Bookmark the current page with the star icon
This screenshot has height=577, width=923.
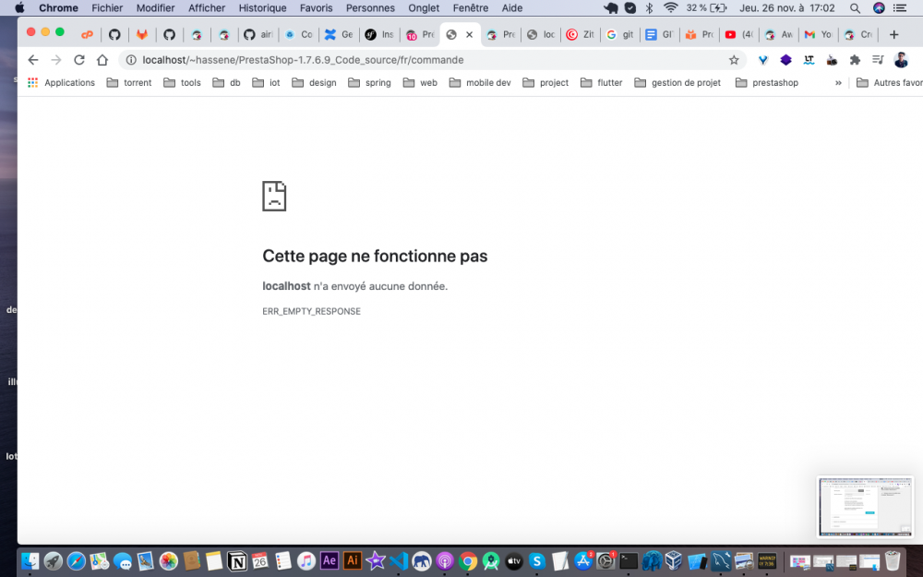[734, 58]
